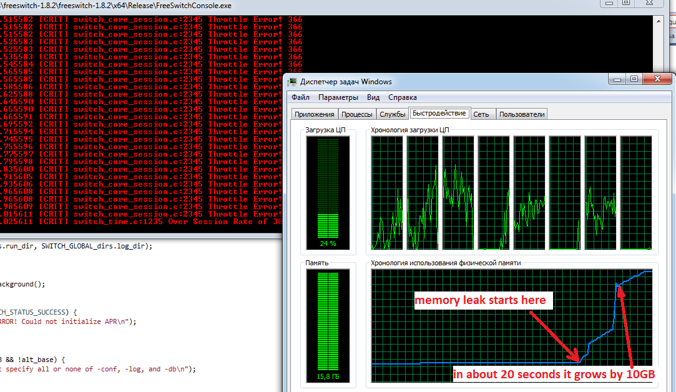676x392 pixels.
Task: Maximize the FreeSwitchConsole window
Action: (x=626, y=3)
